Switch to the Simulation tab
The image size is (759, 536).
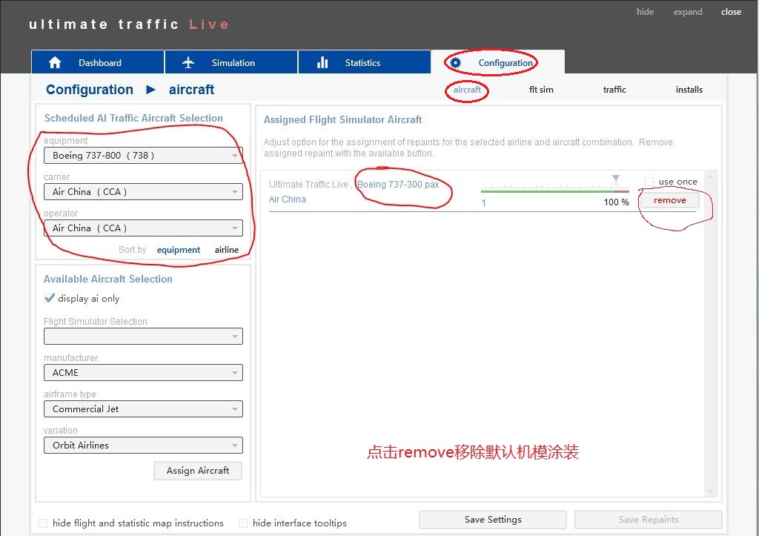coord(231,62)
